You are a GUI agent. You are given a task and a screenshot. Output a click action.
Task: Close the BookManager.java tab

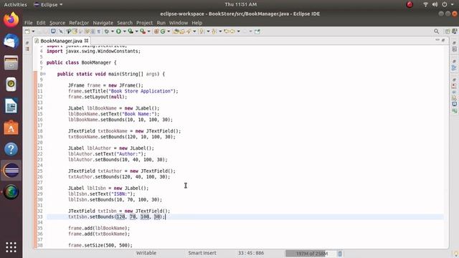tap(86, 41)
